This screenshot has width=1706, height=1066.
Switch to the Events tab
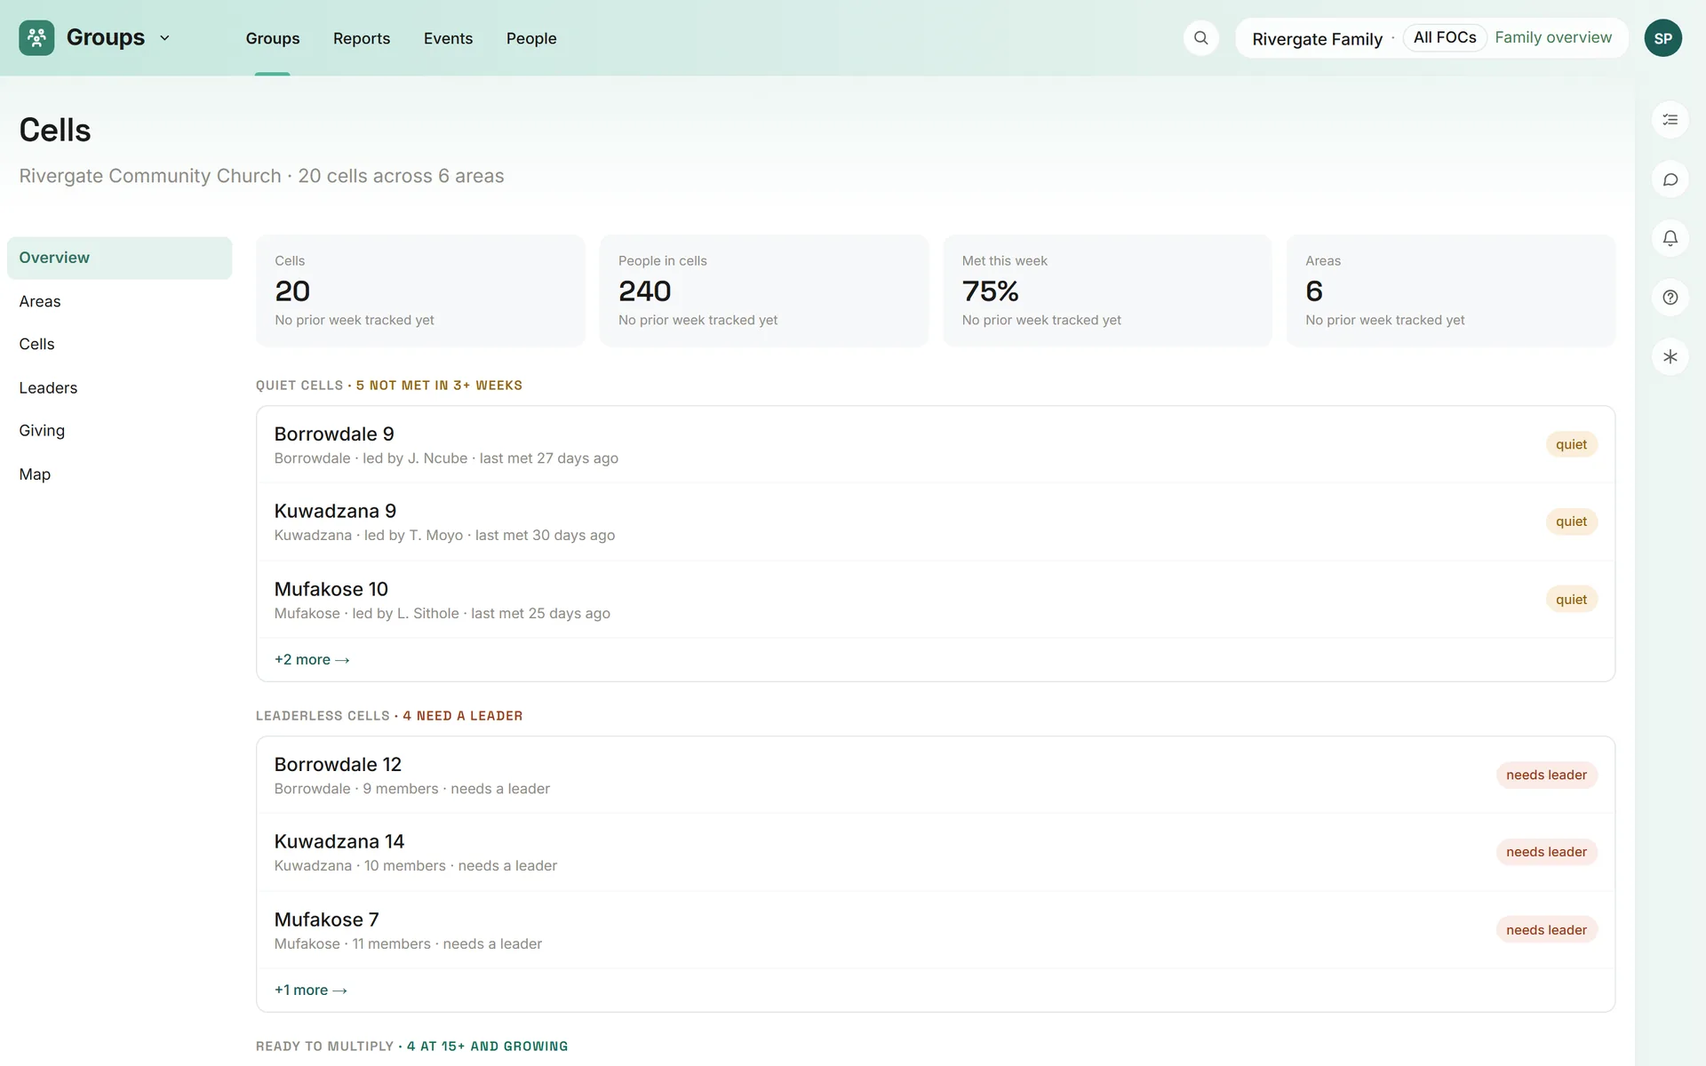(448, 38)
